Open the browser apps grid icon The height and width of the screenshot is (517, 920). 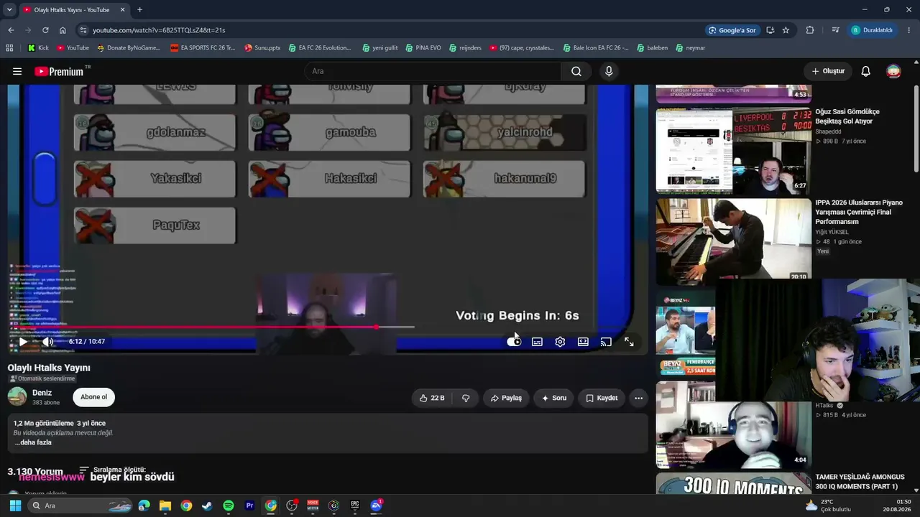[x=9, y=48]
